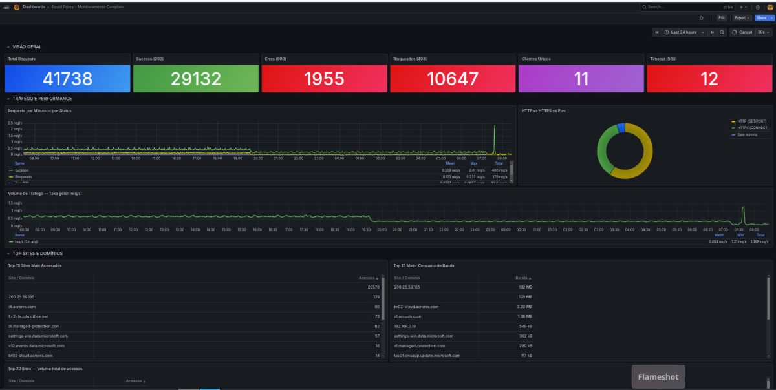Image resolution: width=776 pixels, height=390 pixels.
Task: Cancel the dashboard refresh
Action: coord(742,32)
